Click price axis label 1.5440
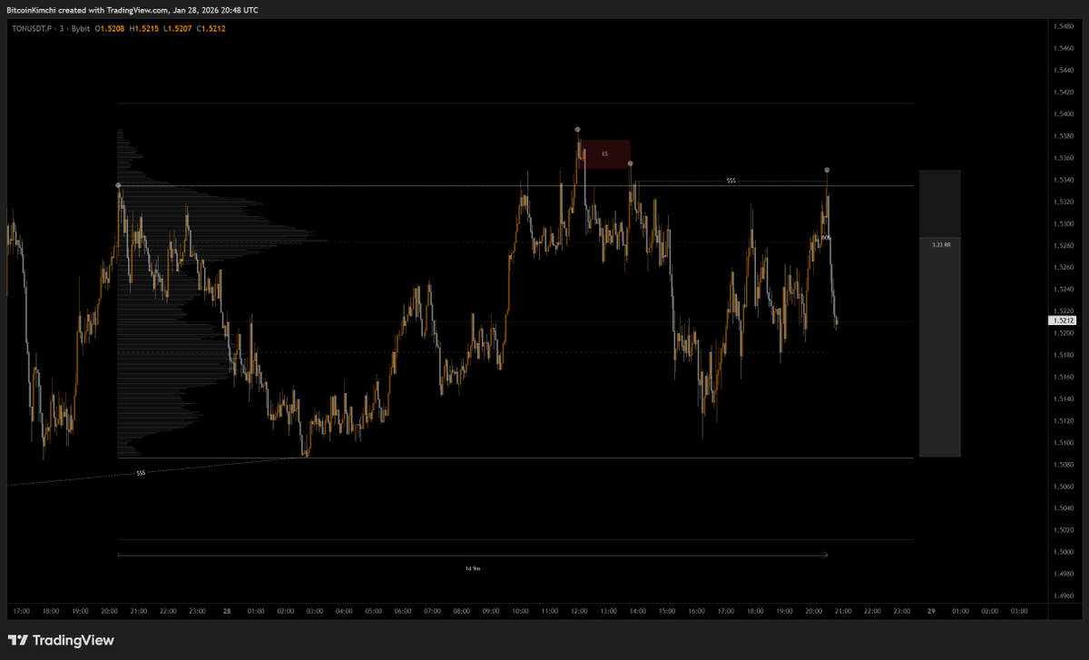1089x660 pixels. coord(1064,70)
